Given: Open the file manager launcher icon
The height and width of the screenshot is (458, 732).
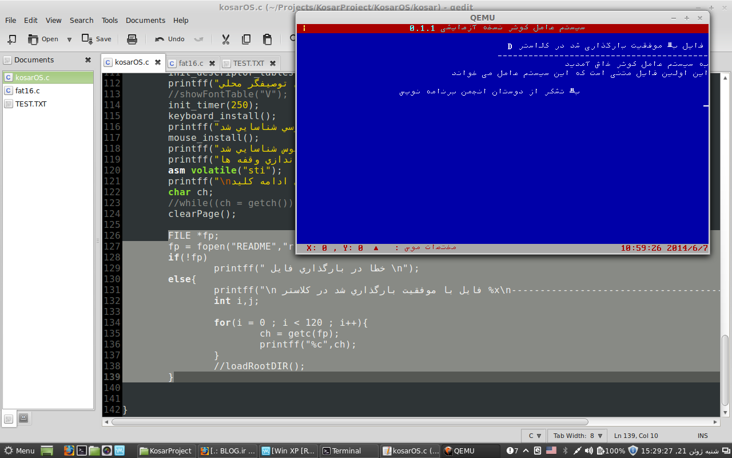Looking at the screenshot, I should (x=94, y=451).
